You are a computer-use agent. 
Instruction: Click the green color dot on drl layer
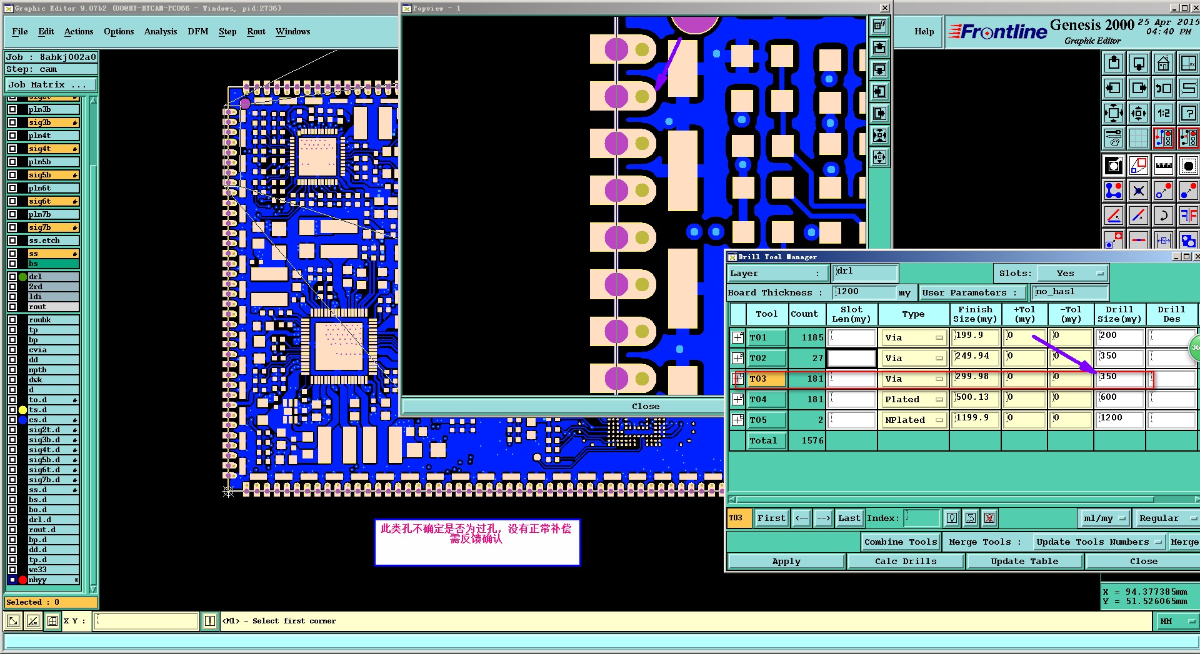(22, 277)
